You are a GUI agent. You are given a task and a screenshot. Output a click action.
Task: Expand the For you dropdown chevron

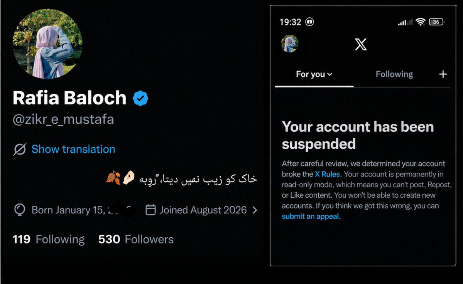330,74
